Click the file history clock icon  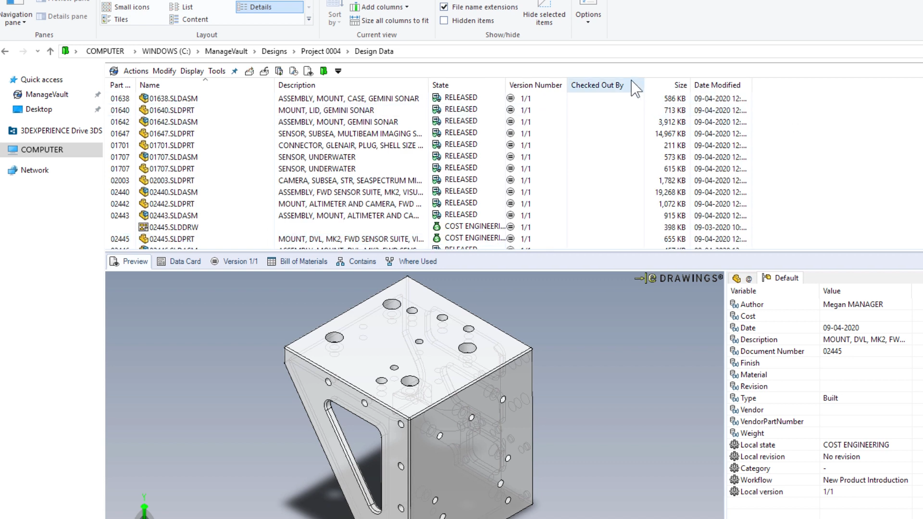(293, 71)
